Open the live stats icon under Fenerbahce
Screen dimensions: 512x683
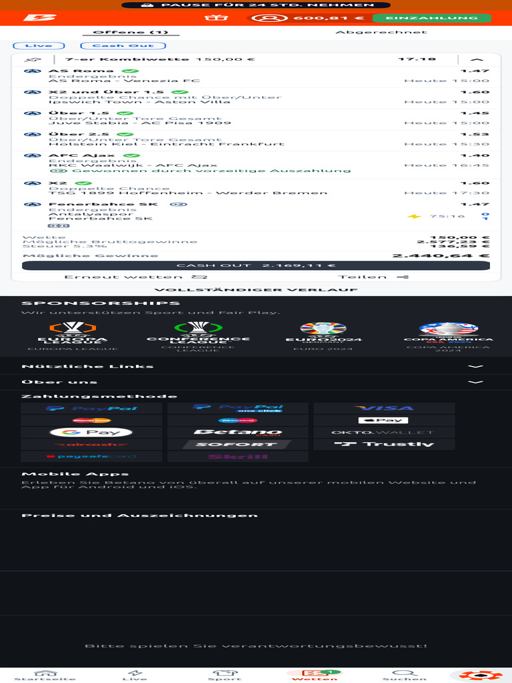(x=59, y=225)
